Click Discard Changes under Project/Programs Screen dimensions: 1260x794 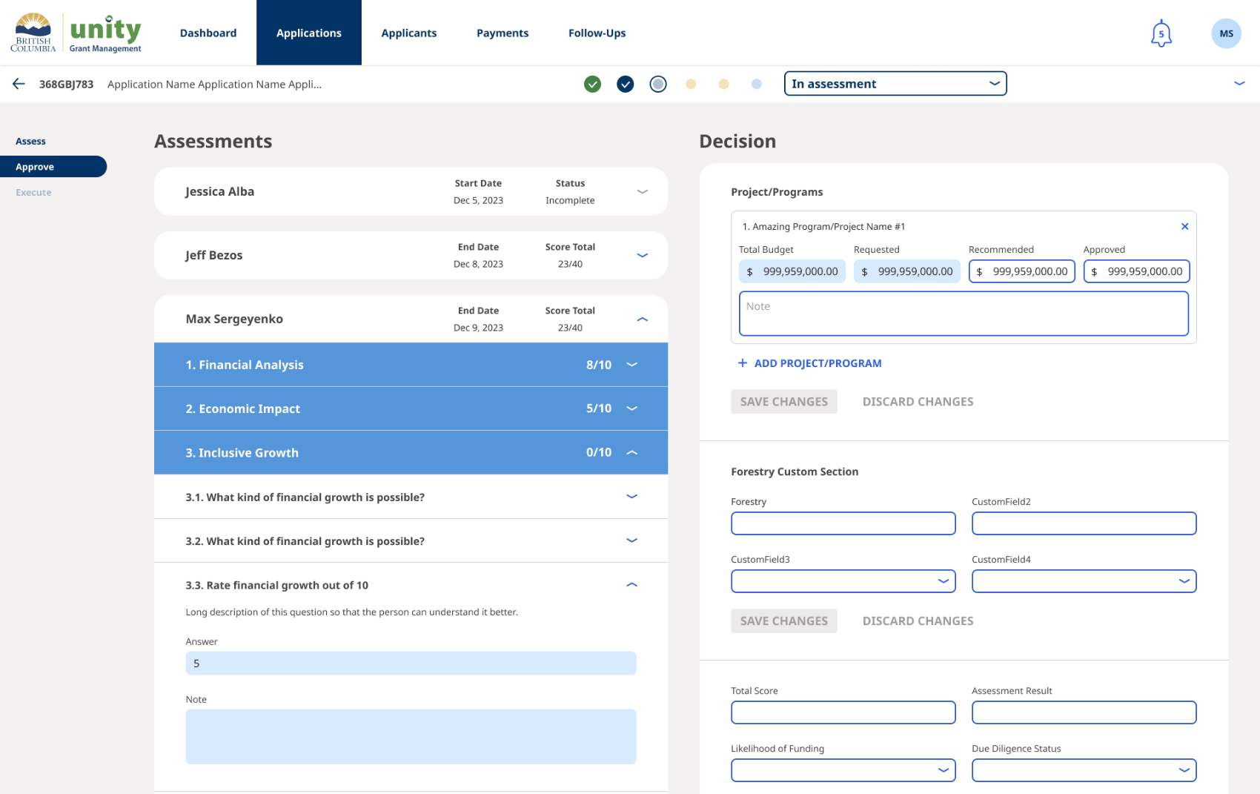tap(918, 402)
